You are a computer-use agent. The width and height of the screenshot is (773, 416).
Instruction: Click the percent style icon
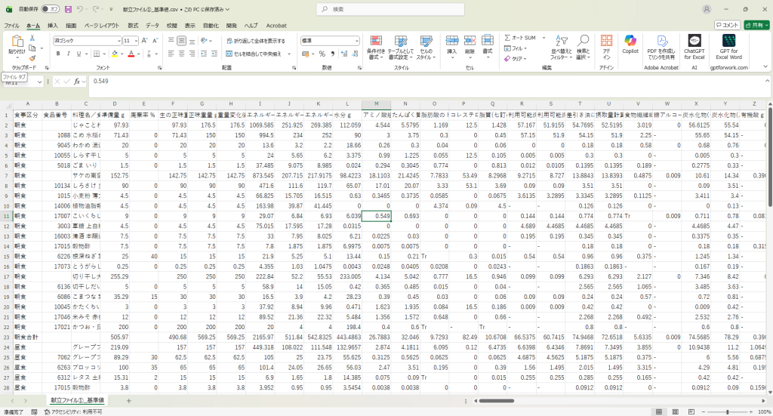[322, 54]
